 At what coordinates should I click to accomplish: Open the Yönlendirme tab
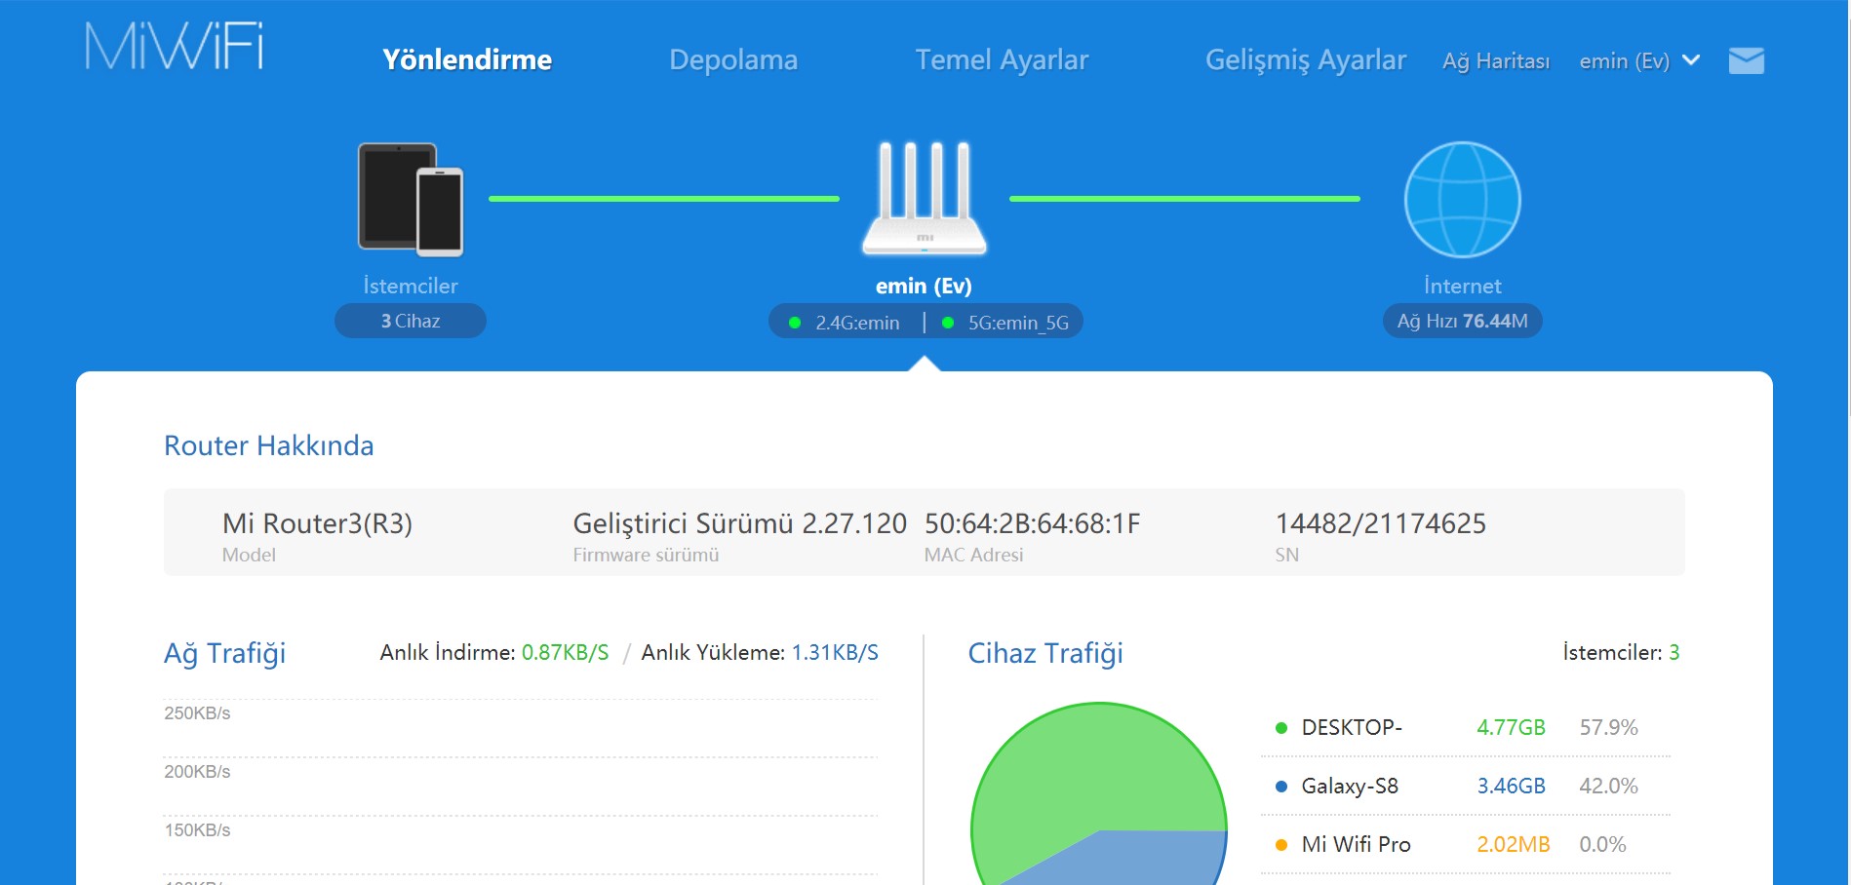[x=467, y=59]
